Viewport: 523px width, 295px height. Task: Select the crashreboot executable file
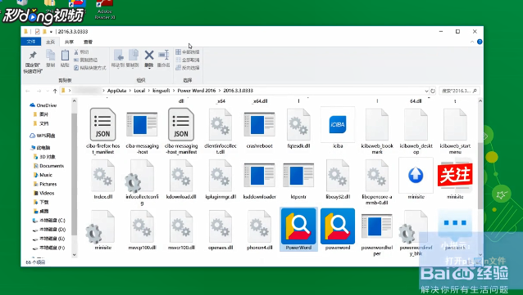point(260,130)
